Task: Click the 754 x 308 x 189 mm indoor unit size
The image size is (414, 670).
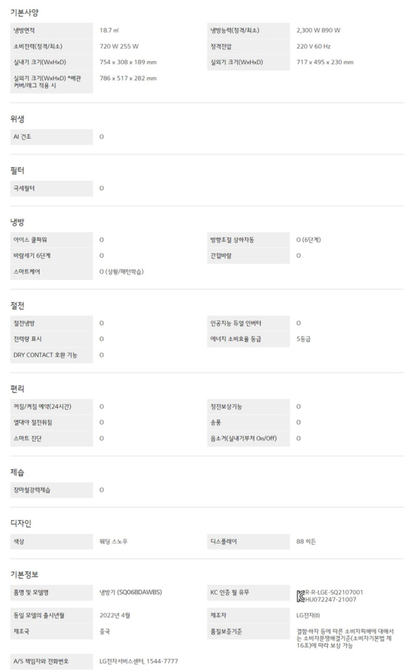Action: 128,62
